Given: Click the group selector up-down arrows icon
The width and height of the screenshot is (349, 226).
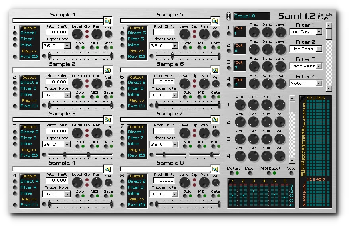Looking at the screenshot, I should coord(228,16).
